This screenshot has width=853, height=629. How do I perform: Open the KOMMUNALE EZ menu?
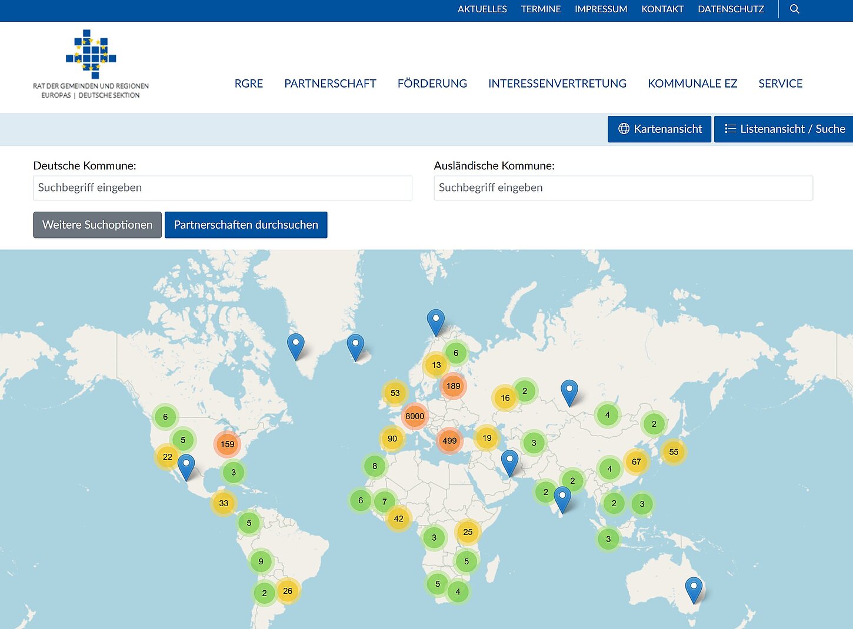[692, 83]
